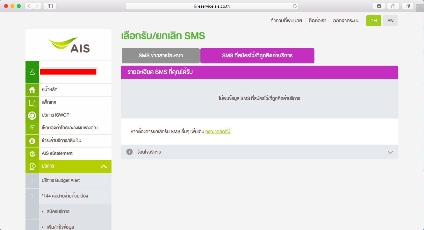
Task: Open Safari downloads button
Action: [379, 6]
